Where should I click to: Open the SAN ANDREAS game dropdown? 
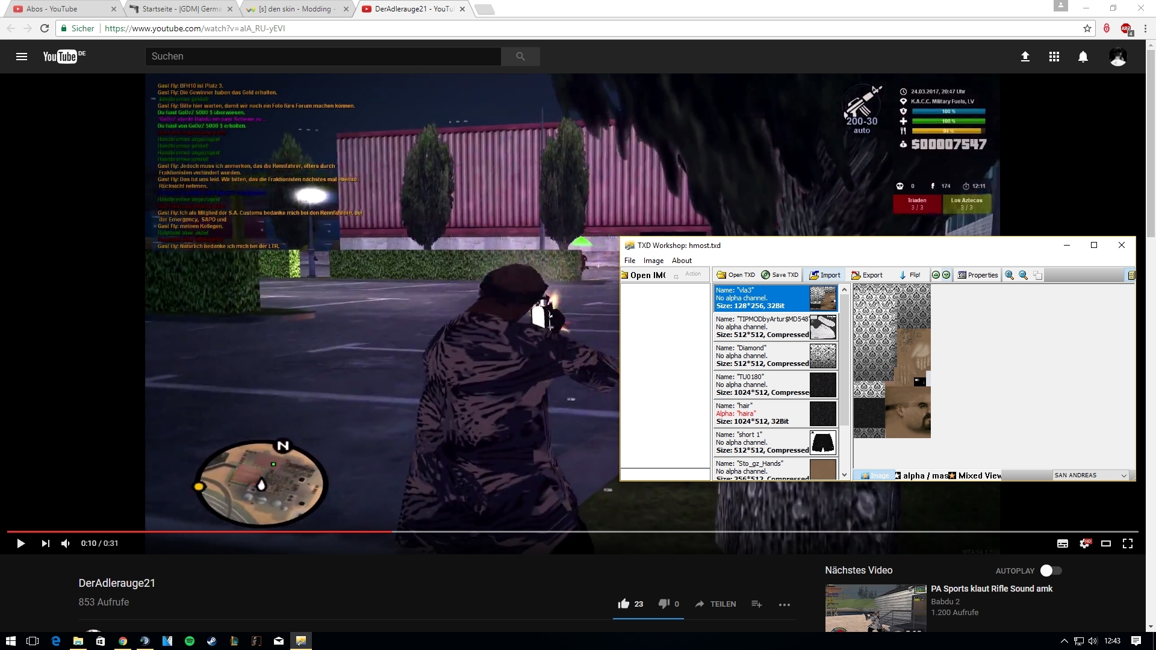pyautogui.click(x=1090, y=475)
